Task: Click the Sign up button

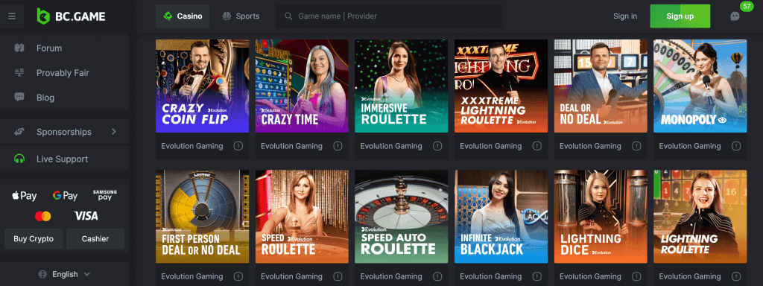Action: (680, 16)
